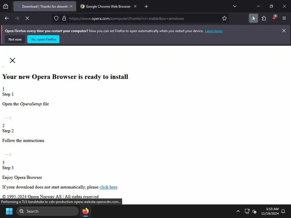Click the OperaSetup italic text
The width and height of the screenshot is (291, 218).
[x=31, y=104]
